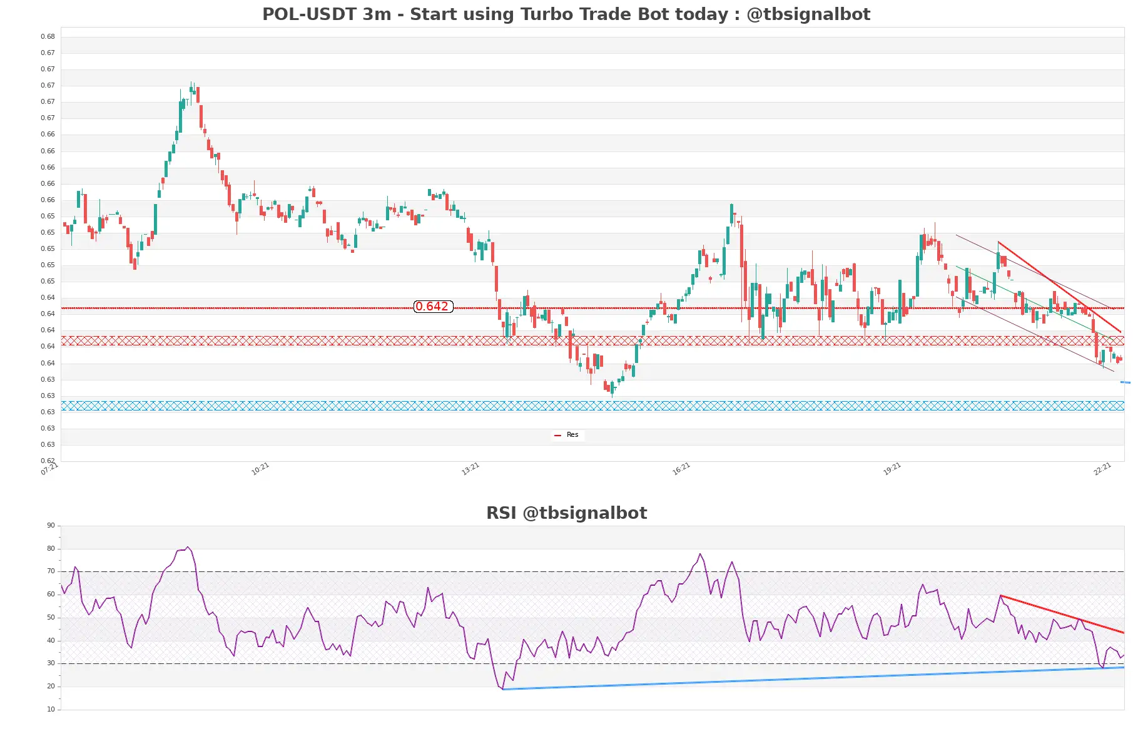The height and width of the screenshot is (756, 1133).
Task: Click the RSI axis value 10
Action: click(51, 710)
